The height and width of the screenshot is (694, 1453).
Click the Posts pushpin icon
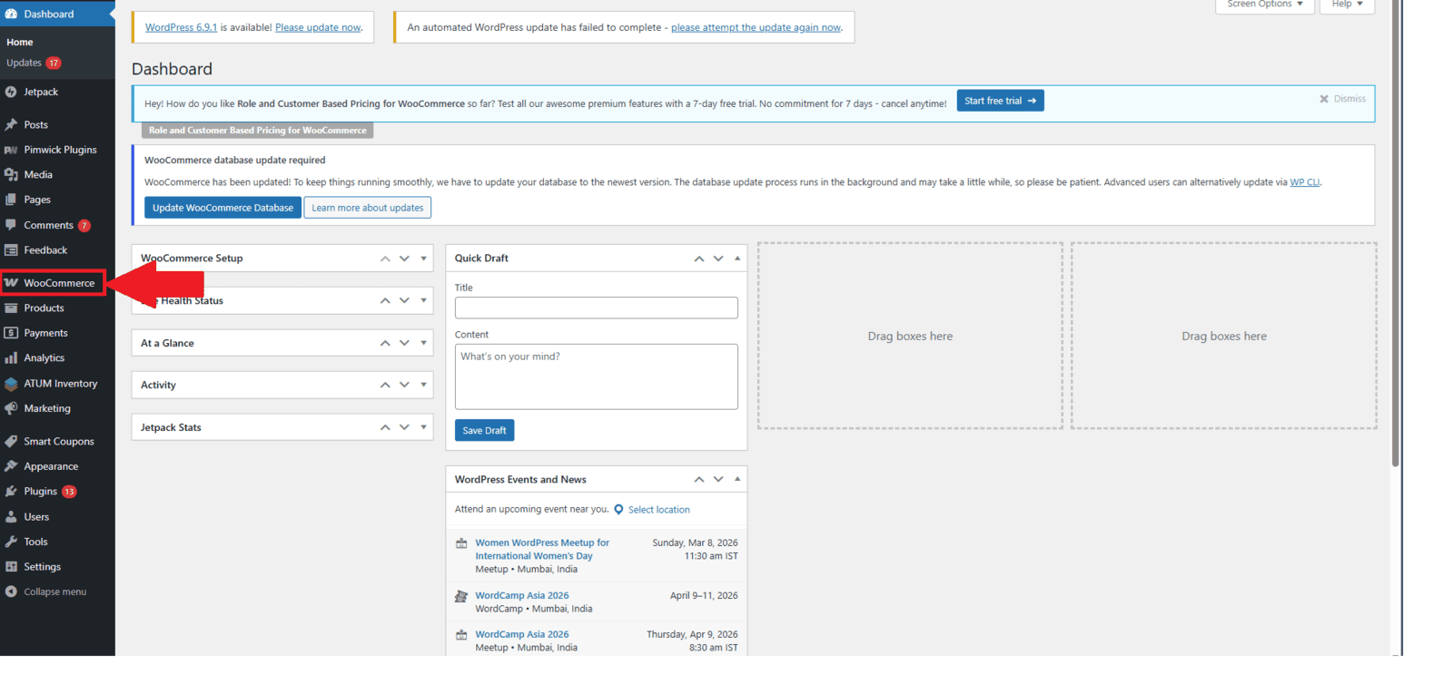point(11,124)
